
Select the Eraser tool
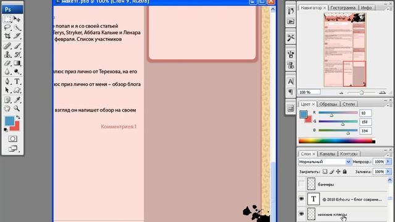[7, 63]
